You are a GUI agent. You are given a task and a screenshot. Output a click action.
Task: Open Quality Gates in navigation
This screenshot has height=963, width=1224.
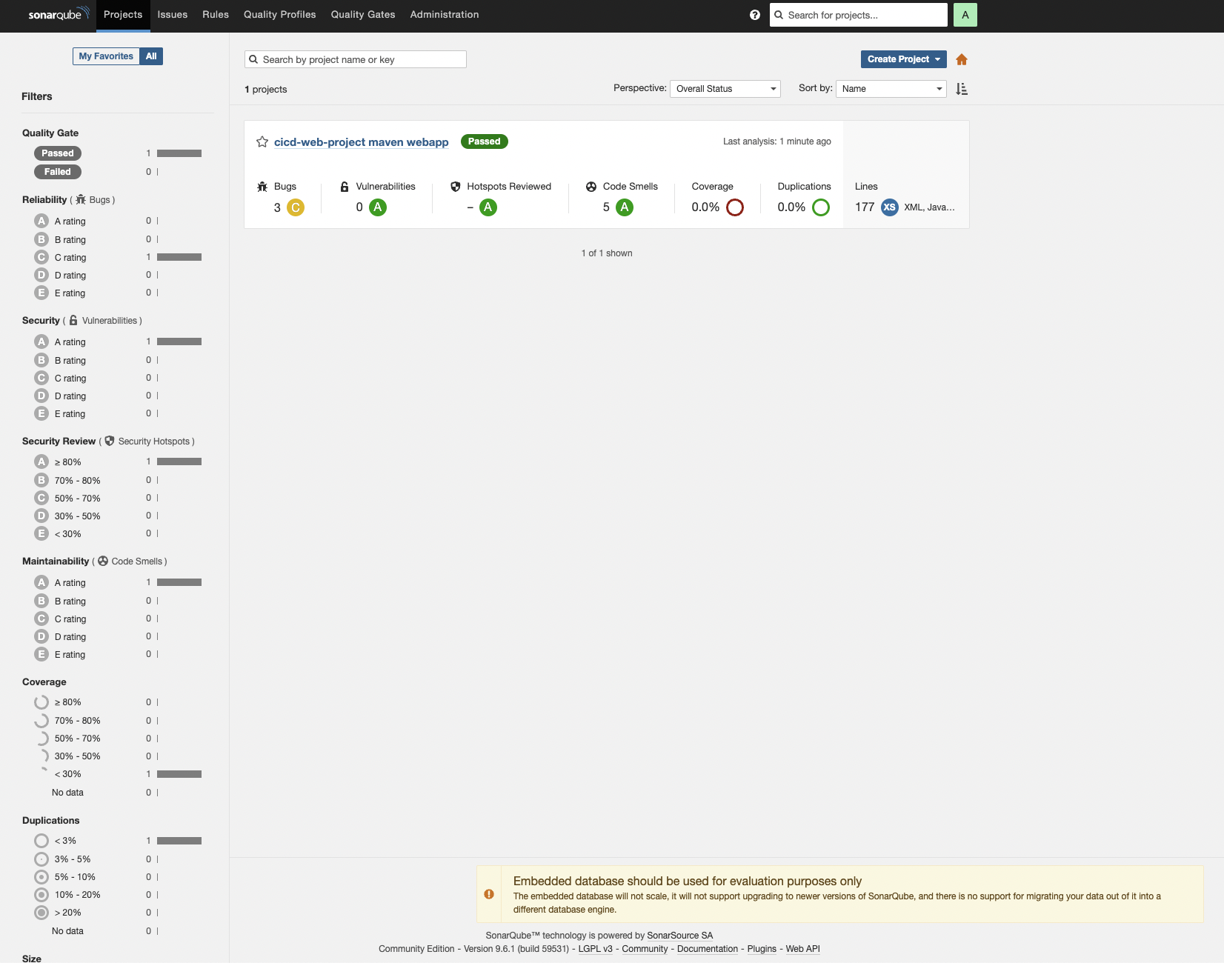click(x=363, y=15)
